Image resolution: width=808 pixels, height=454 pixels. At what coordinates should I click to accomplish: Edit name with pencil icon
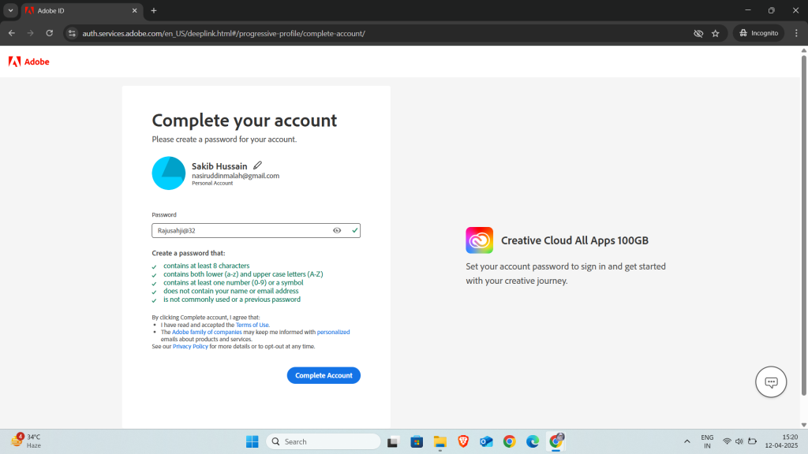[x=258, y=166]
